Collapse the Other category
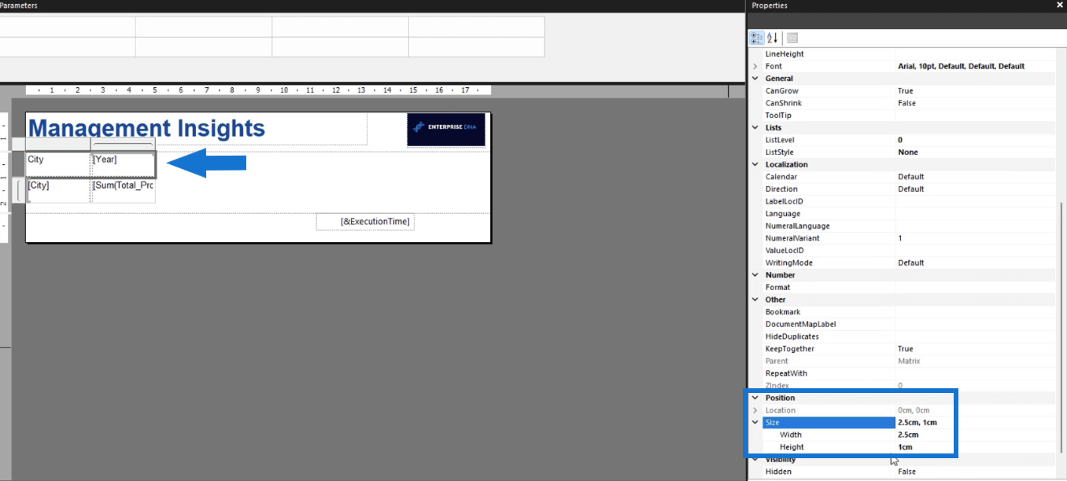Viewport: 1067px width, 481px height. (x=755, y=299)
